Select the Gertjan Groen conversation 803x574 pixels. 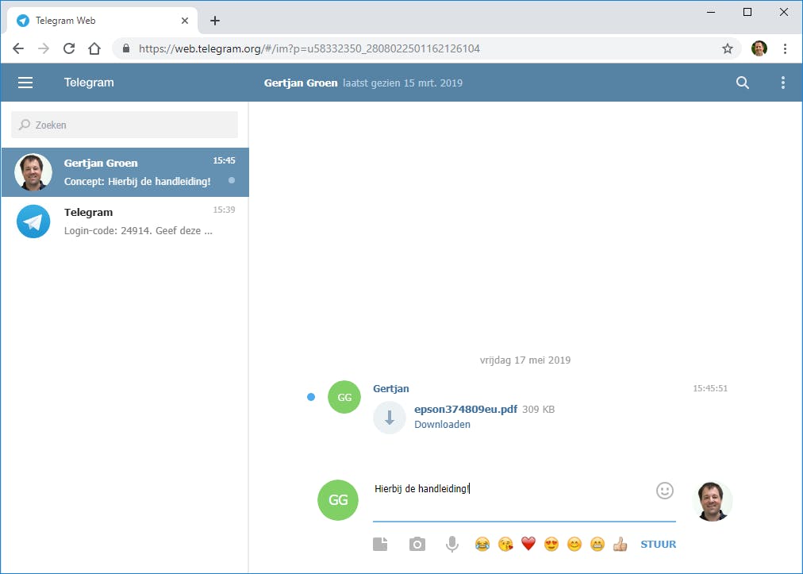click(125, 172)
